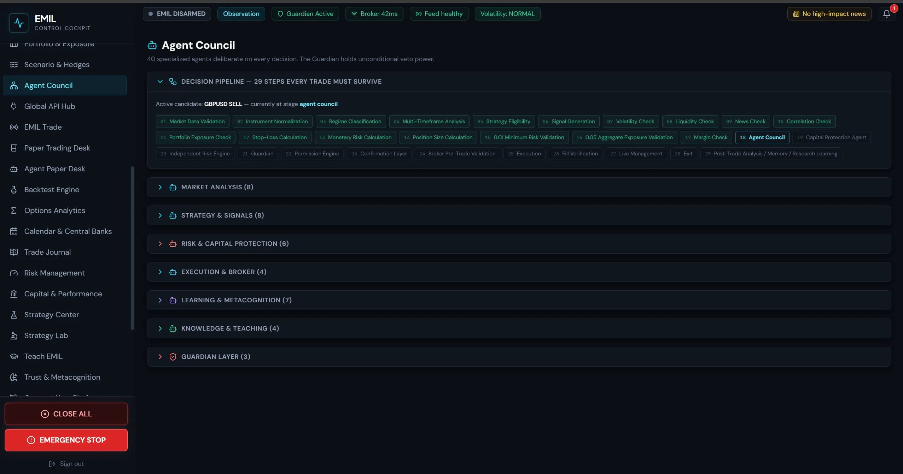Toggle the Guardian Active status pill
The image size is (903, 474).
pyautogui.click(x=305, y=14)
